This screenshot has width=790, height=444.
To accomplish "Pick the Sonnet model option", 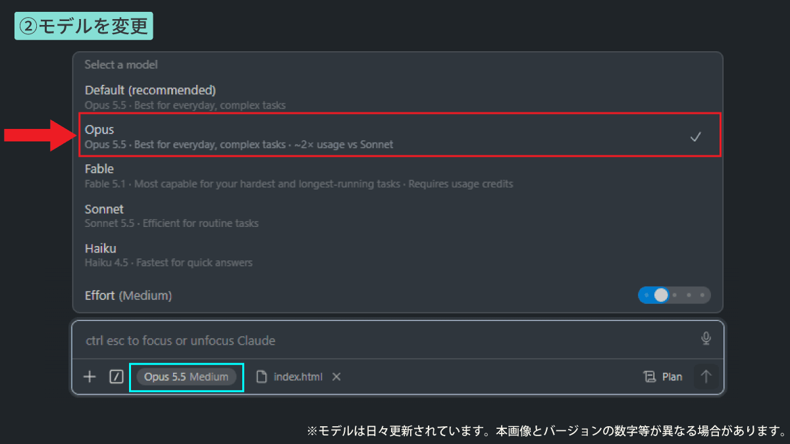I will [x=398, y=215].
